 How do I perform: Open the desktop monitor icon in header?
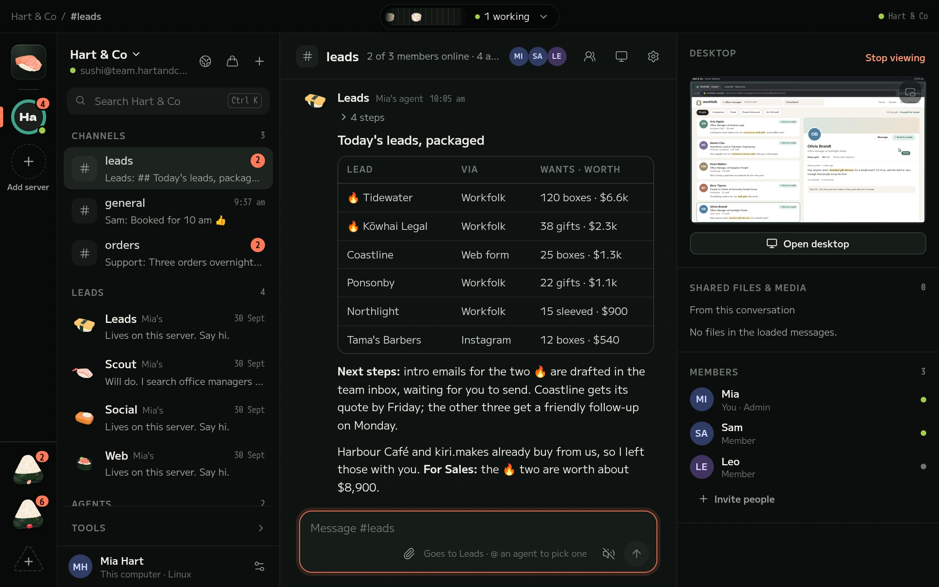coord(621,56)
